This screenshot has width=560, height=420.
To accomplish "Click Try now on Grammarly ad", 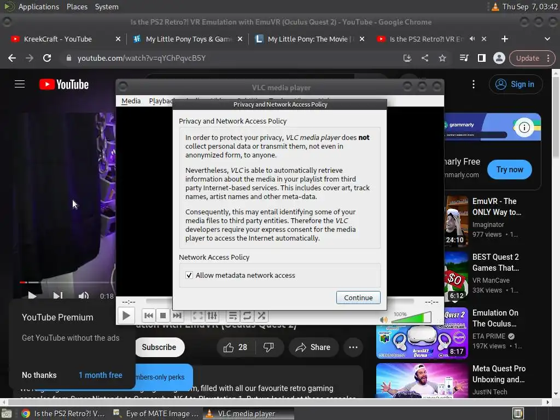I will (509, 170).
